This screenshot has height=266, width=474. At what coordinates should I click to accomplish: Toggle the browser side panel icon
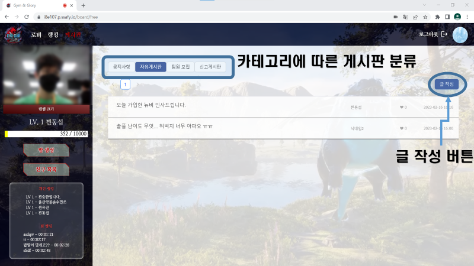(x=447, y=17)
